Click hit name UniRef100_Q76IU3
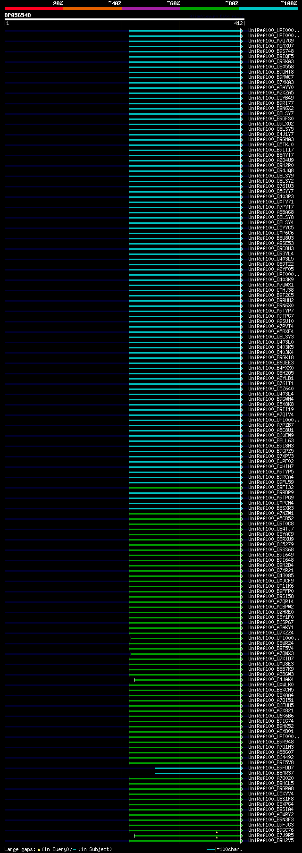Image resolution: width=302 pixels, height=853 pixels. click(x=271, y=186)
